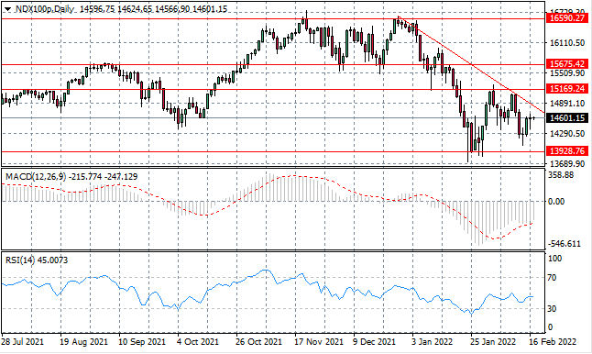Click the 25 Jan 2022 date label
This screenshot has width=592, height=354.
click(493, 341)
